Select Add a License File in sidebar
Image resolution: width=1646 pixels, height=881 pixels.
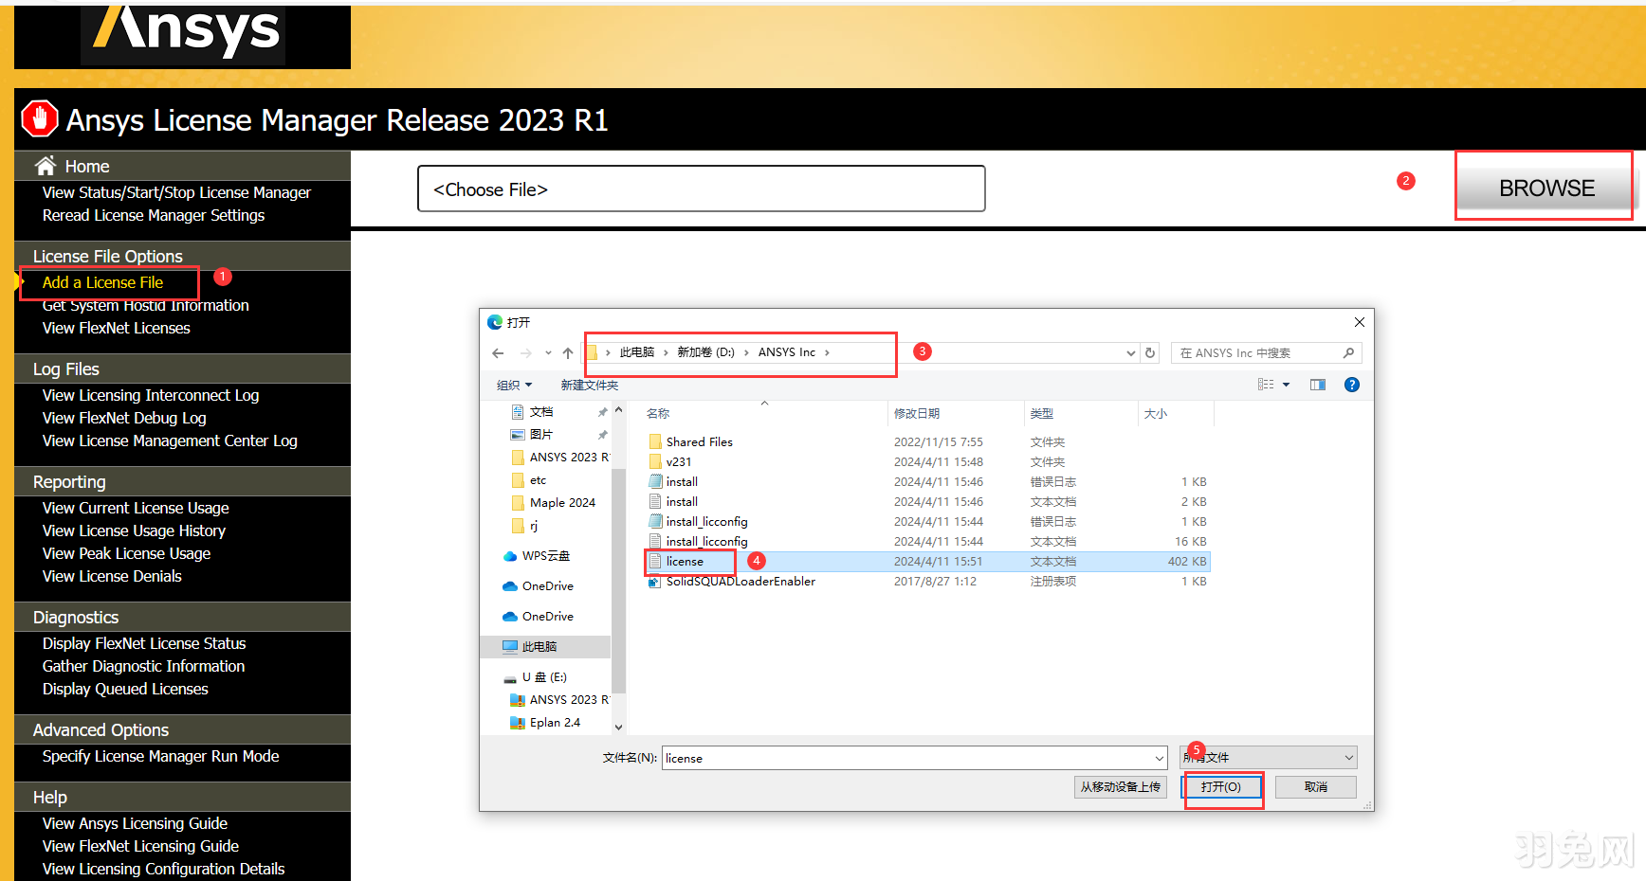point(101,281)
